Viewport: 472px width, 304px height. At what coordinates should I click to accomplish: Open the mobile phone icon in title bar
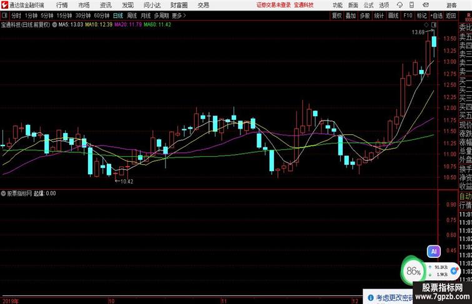click(x=412, y=5)
